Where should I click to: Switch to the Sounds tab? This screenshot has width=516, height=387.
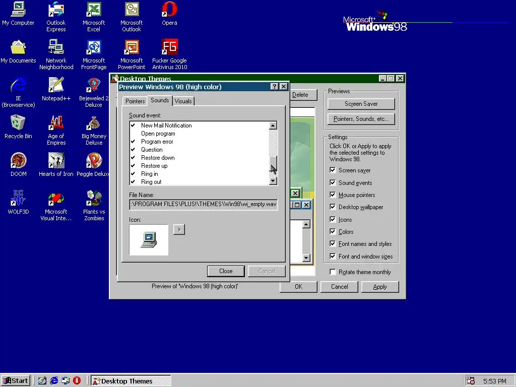tap(160, 100)
